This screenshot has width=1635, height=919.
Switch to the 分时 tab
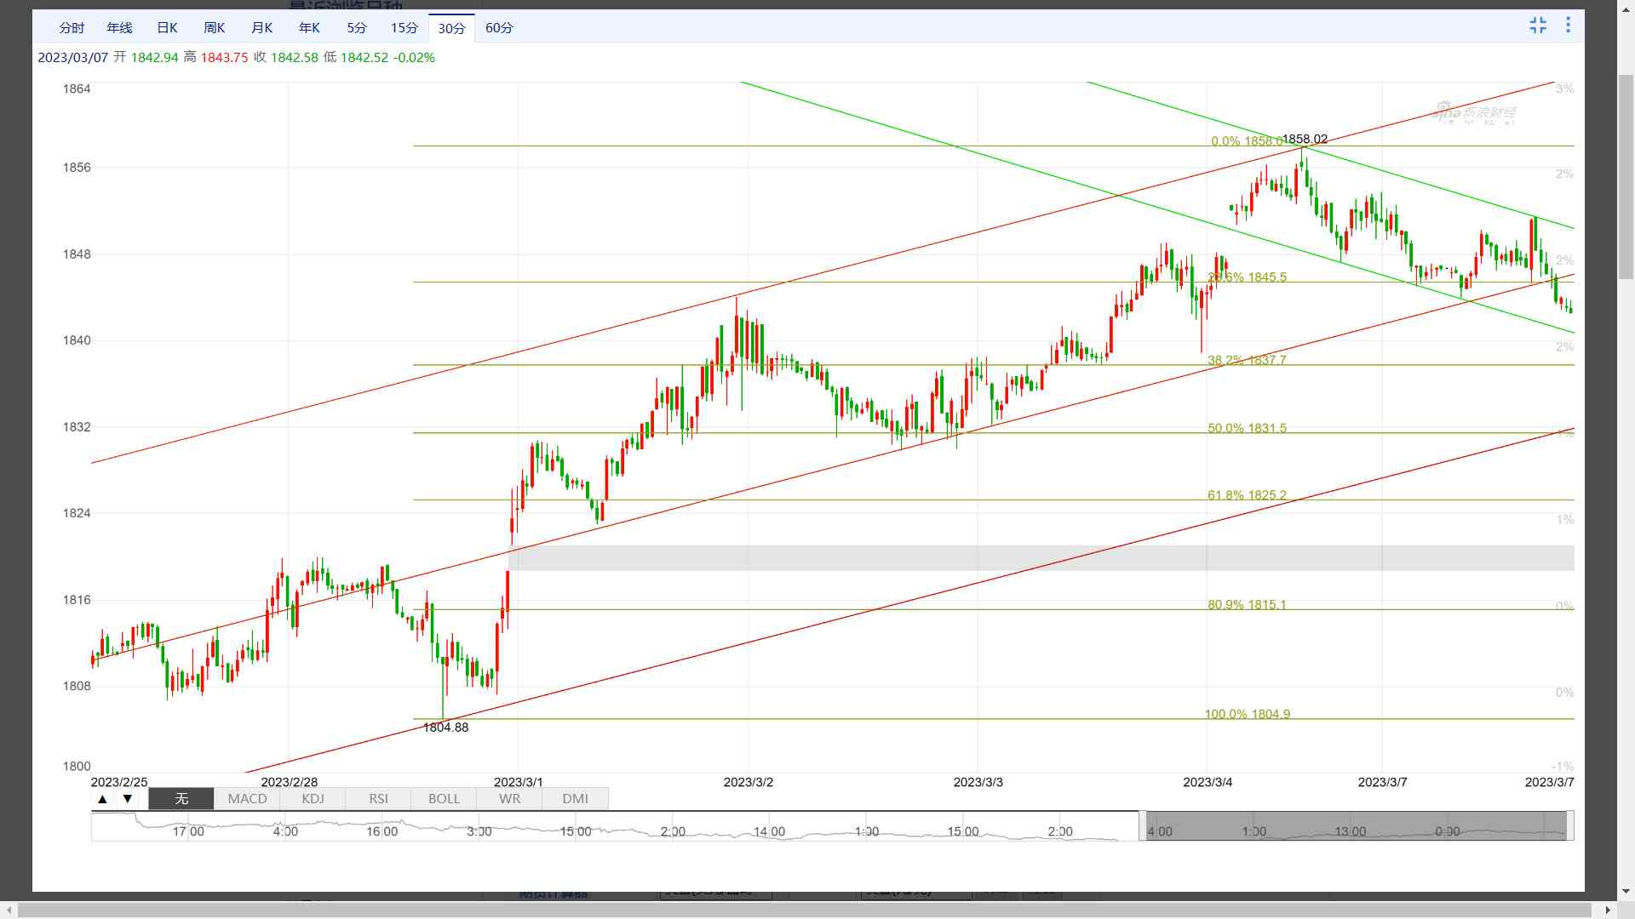point(72,28)
